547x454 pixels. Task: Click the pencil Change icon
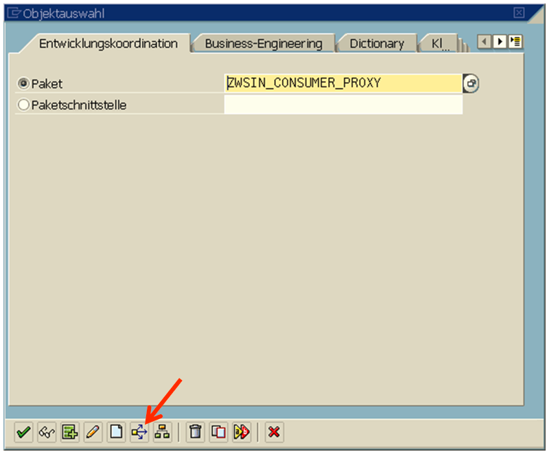point(93,432)
